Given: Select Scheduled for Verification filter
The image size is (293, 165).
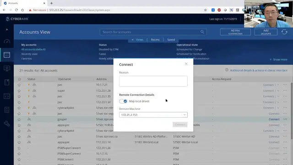Looking at the screenshot, I should pyautogui.click(x=191, y=54).
